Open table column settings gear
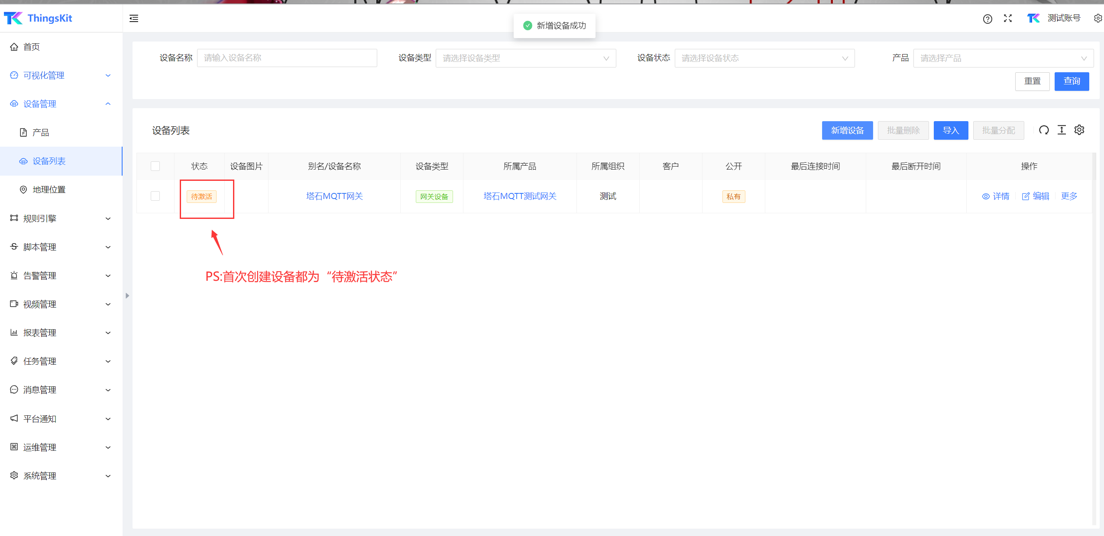Image resolution: width=1104 pixels, height=536 pixels. tap(1079, 130)
